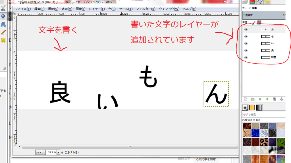Duplicate the current layer
Screen dimensions: 291x163
(275, 99)
